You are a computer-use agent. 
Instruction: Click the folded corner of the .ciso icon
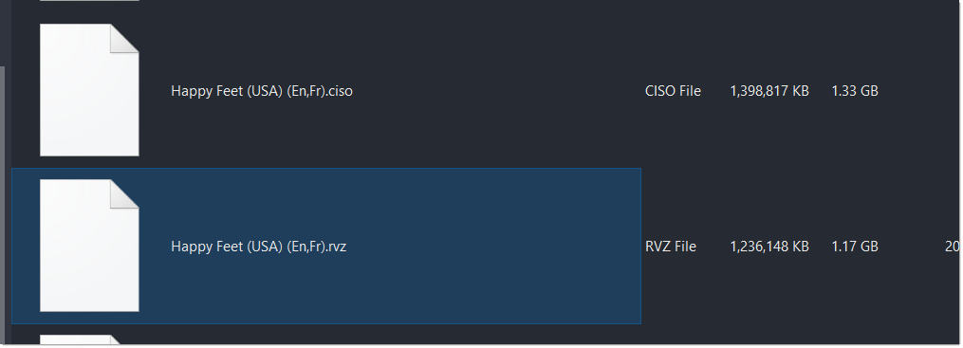pyautogui.click(x=124, y=38)
